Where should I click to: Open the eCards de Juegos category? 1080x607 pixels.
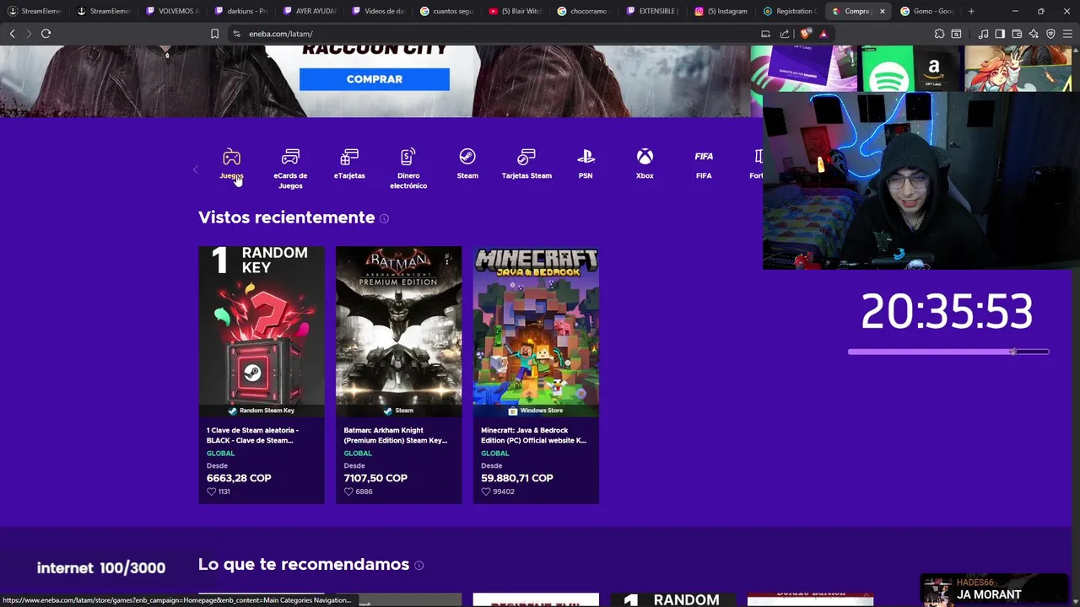(x=290, y=169)
